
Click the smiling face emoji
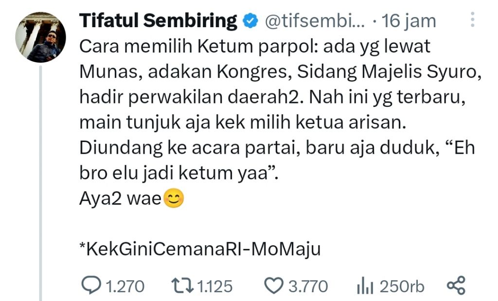174,200
